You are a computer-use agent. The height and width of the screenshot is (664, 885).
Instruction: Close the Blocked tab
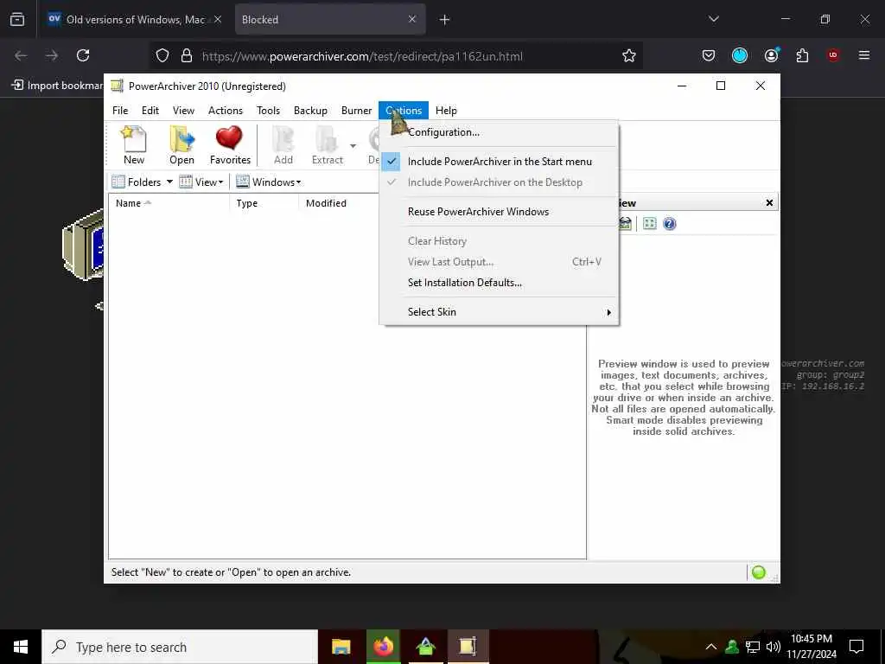(412, 19)
